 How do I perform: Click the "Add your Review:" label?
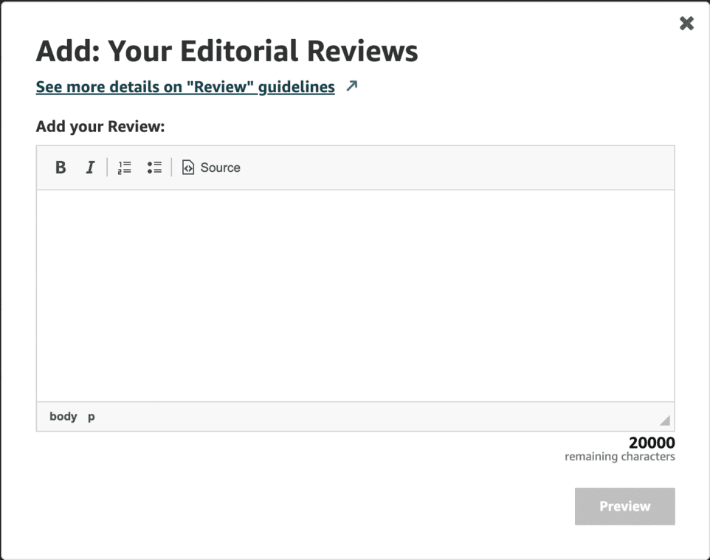100,126
